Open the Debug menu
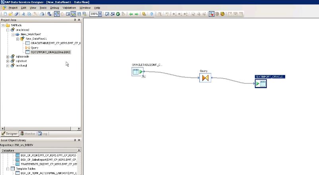This screenshot has width=319, height=175. coord(54,8)
